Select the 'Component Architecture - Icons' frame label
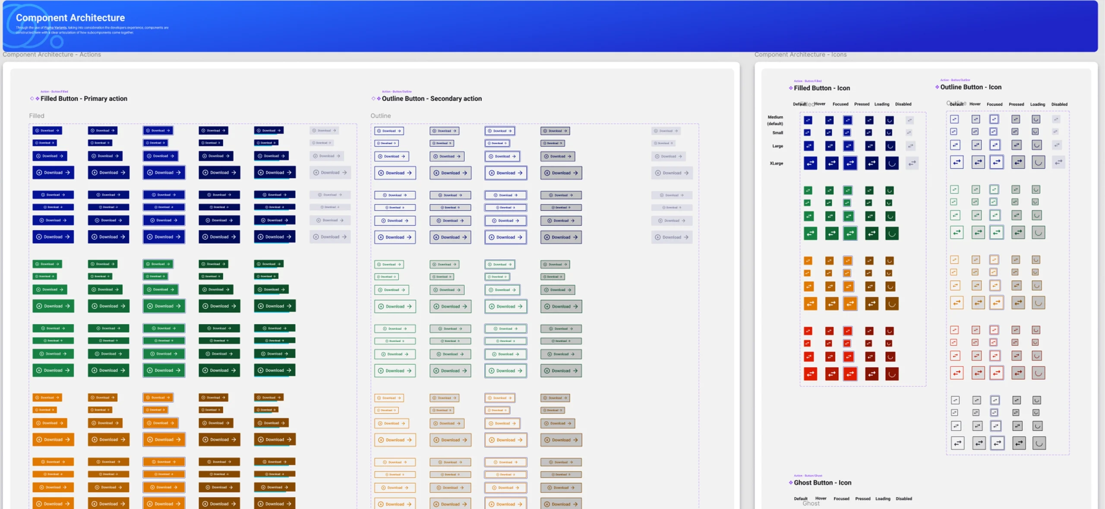This screenshot has height=509, width=1105. pyautogui.click(x=800, y=54)
